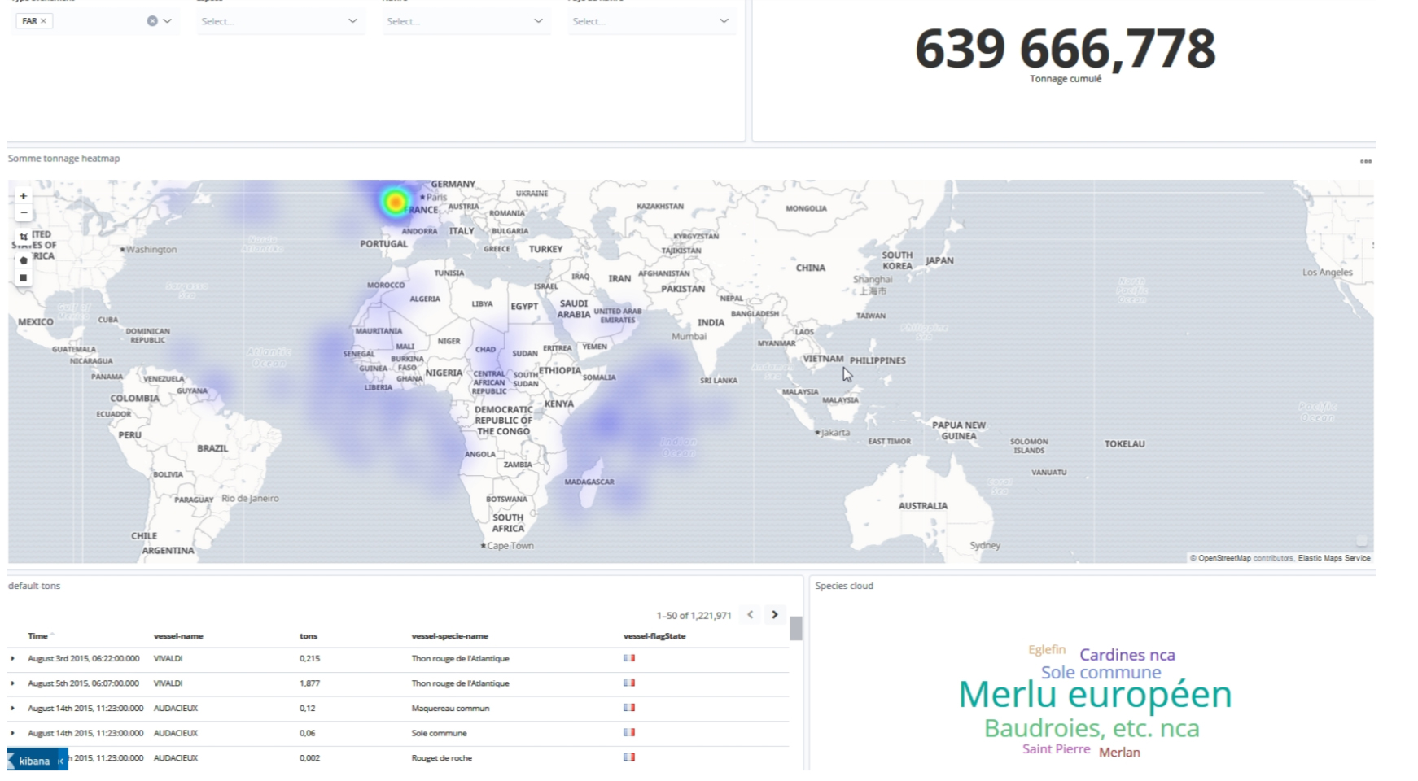Image resolution: width=1418 pixels, height=781 pixels.
Task: Open the FAR filter dropdown arrow
Action: (167, 21)
